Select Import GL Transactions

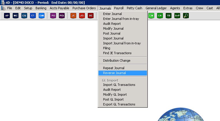[x=123, y=85]
